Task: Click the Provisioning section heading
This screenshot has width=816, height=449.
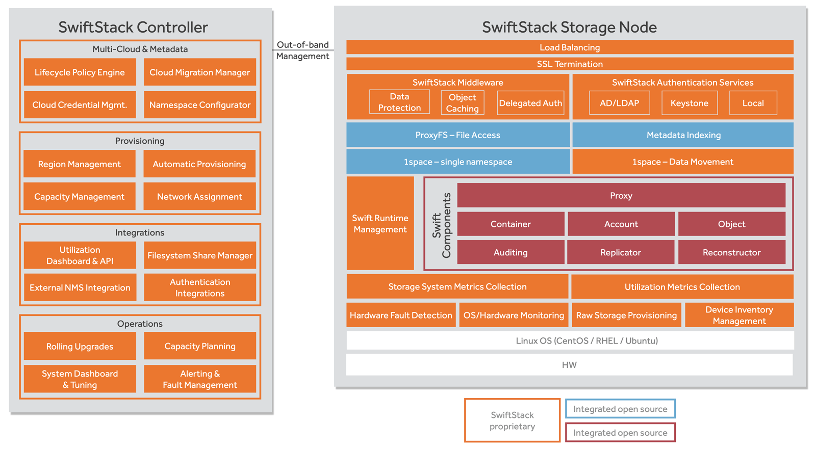Action: pos(140,141)
